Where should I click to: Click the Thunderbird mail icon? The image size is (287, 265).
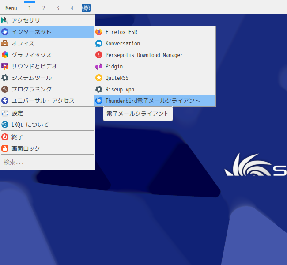click(99, 101)
